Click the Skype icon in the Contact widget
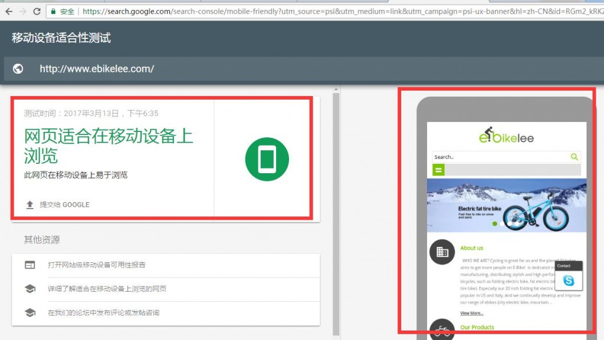Viewport: 604px width, 340px height. tap(568, 280)
